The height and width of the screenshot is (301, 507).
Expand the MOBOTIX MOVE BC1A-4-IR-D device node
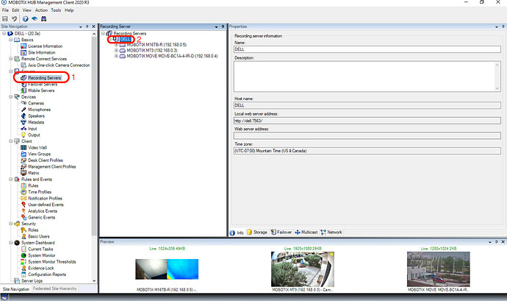(116, 56)
